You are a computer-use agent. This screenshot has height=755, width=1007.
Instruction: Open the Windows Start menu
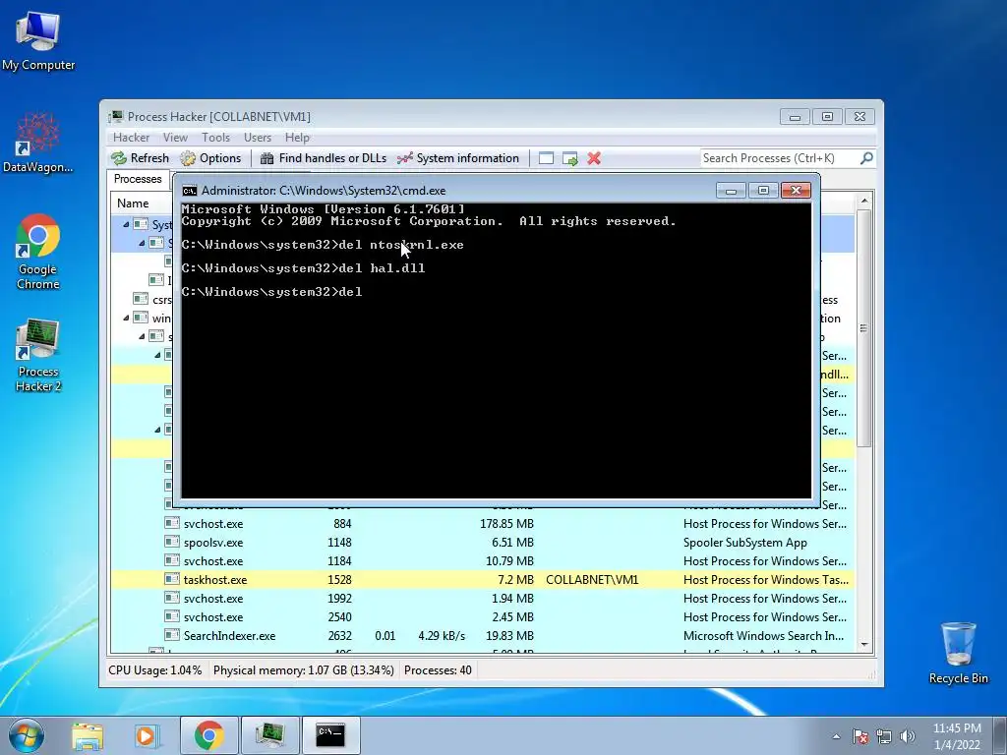coord(26,734)
